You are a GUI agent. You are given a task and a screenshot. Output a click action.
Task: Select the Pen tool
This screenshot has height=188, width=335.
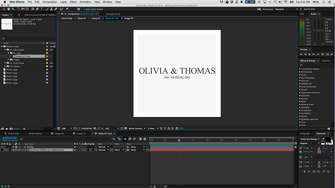coord(37,9)
